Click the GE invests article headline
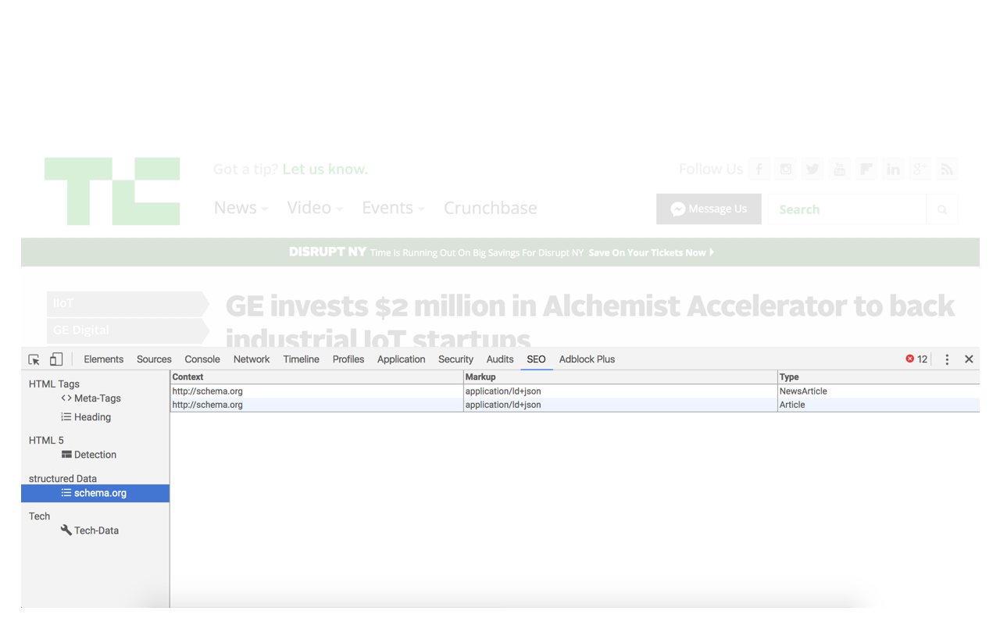This screenshot has width=1000, height=625. pos(590,321)
